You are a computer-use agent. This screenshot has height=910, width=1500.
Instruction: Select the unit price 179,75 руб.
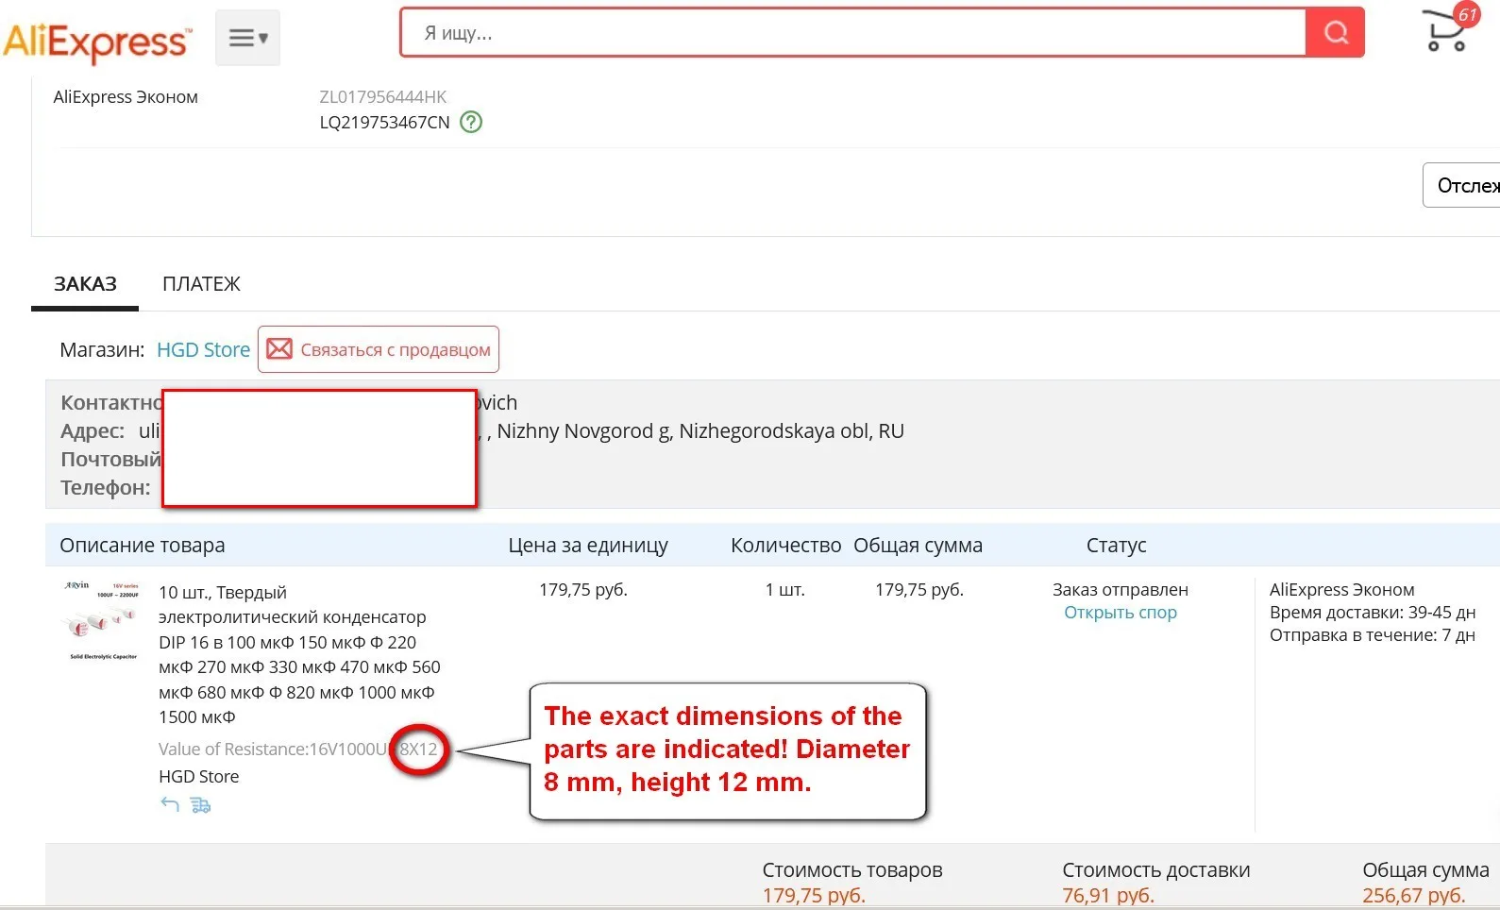583,590
